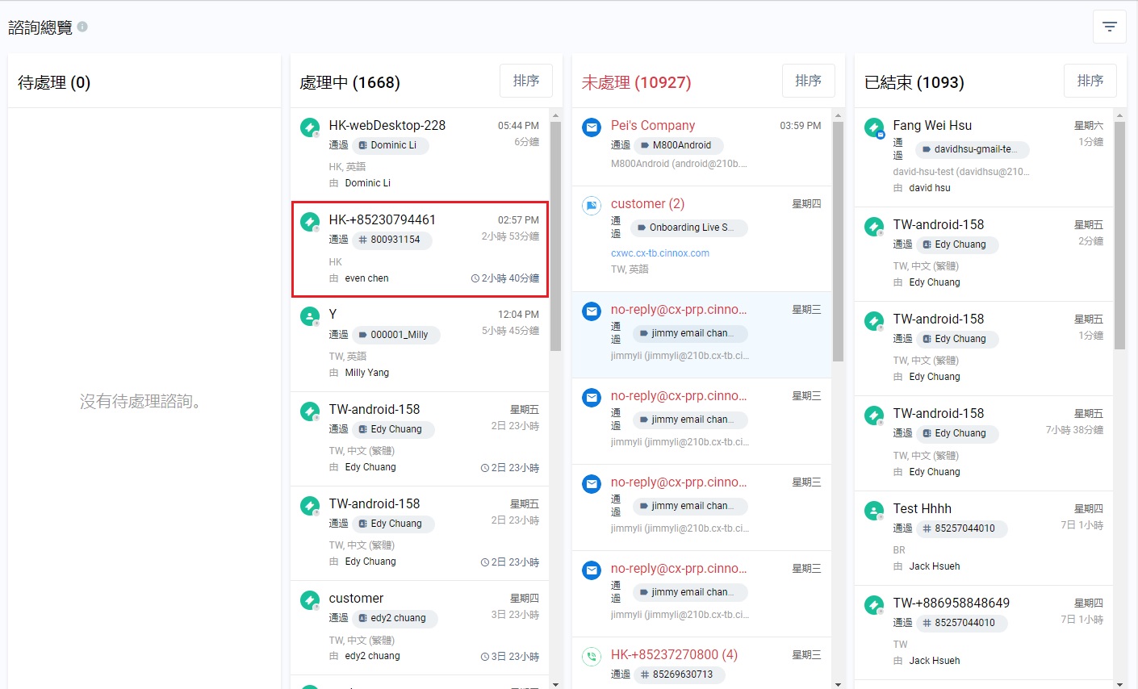This screenshot has height=689, width=1138.
Task: Click the tag icon in M800Android
Action: click(x=645, y=145)
